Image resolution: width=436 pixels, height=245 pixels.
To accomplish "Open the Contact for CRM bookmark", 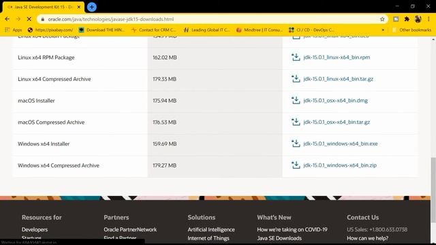I will click(x=153, y=30).
